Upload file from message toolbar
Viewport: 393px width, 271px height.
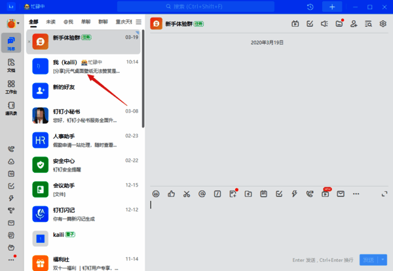248,194
